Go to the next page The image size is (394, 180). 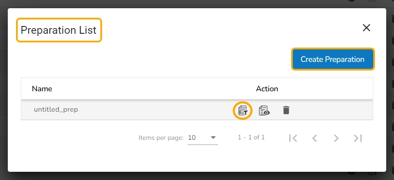pos(336,138)
